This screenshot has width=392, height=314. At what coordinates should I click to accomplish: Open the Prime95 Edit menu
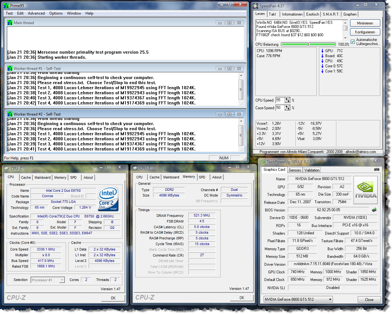tap(20, 13)
